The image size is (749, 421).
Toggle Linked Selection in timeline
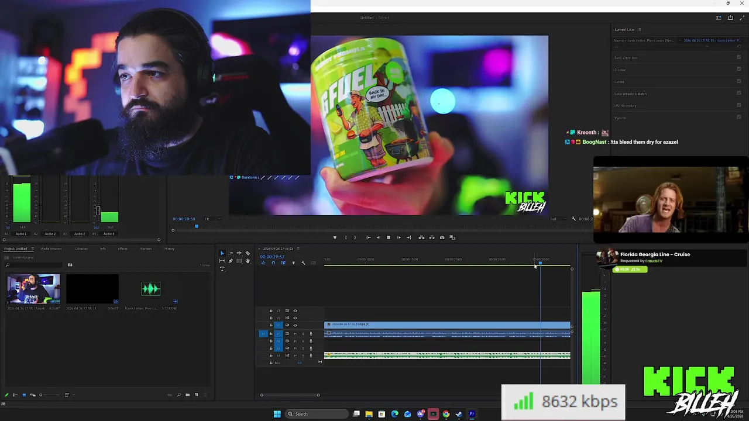[x=283, y=263]
